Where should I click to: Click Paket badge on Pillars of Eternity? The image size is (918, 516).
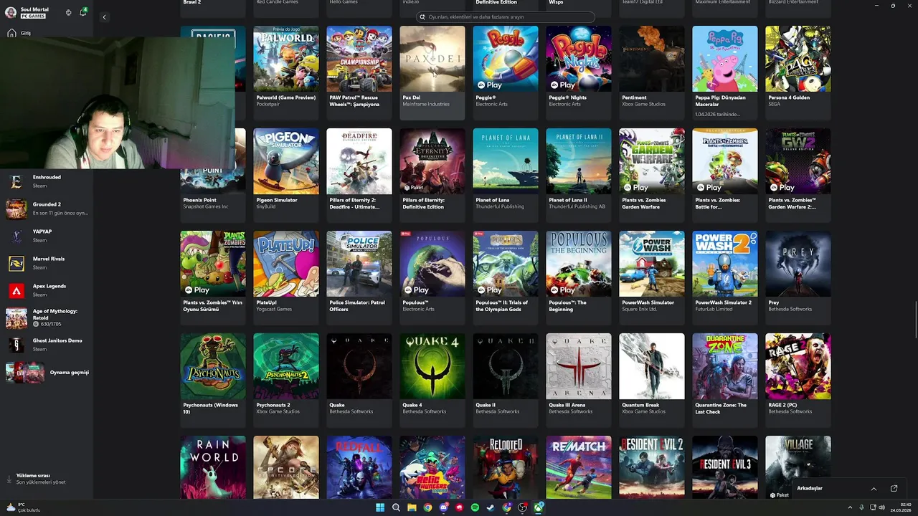coord(413,187)
